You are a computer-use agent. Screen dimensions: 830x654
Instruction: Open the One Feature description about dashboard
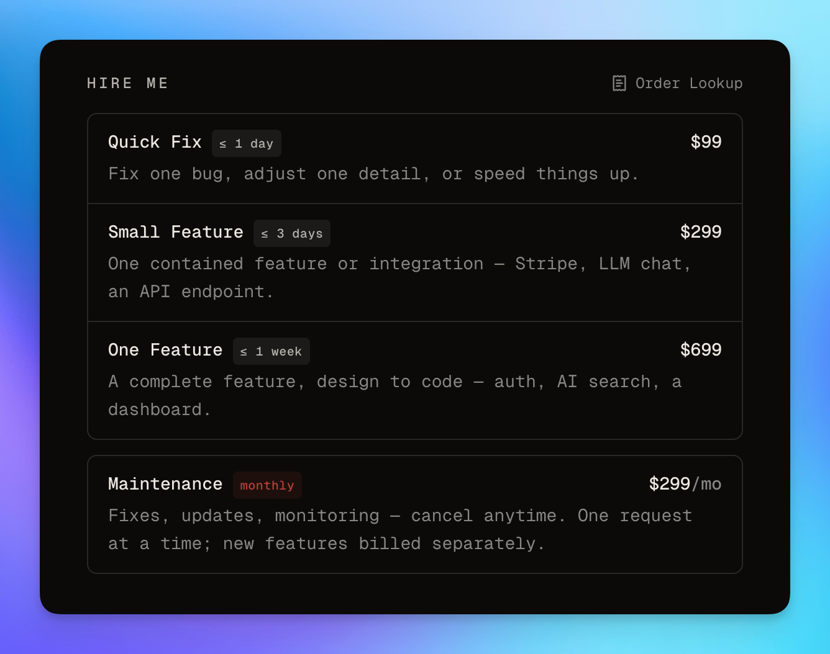[395, 395]
